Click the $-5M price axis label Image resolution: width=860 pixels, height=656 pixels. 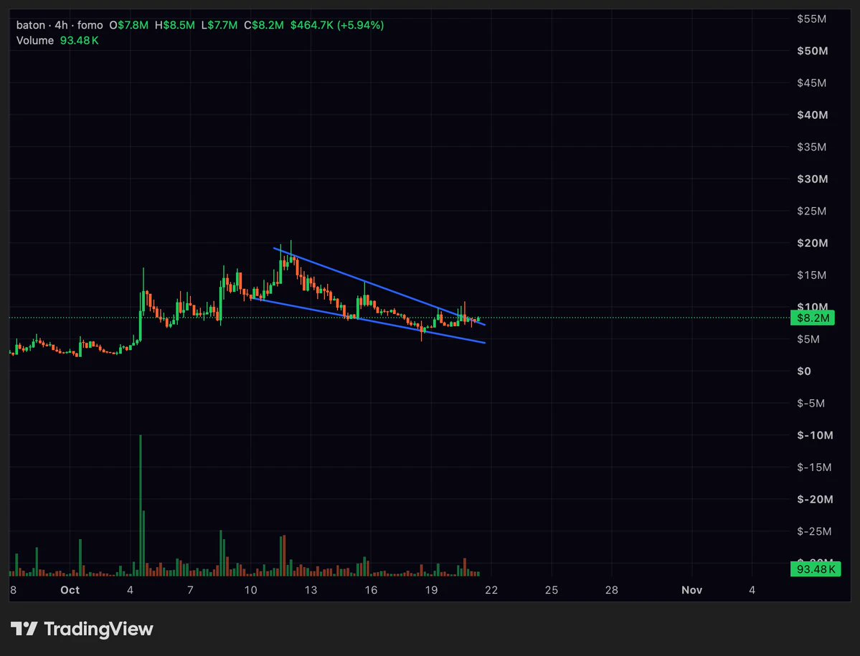pos(811,404)
